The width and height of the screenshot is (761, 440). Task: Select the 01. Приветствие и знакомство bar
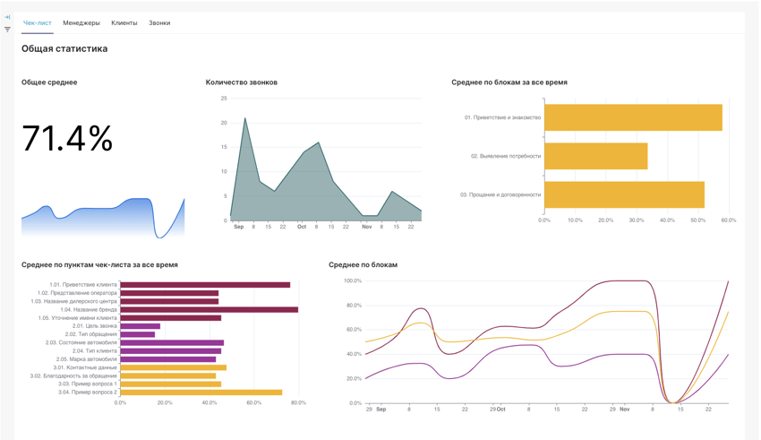(632, 117)
